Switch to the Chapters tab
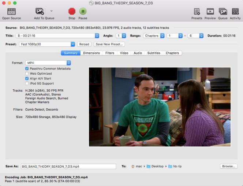The width and height of the screenshot is (243, 186). (x=172, y=53)
